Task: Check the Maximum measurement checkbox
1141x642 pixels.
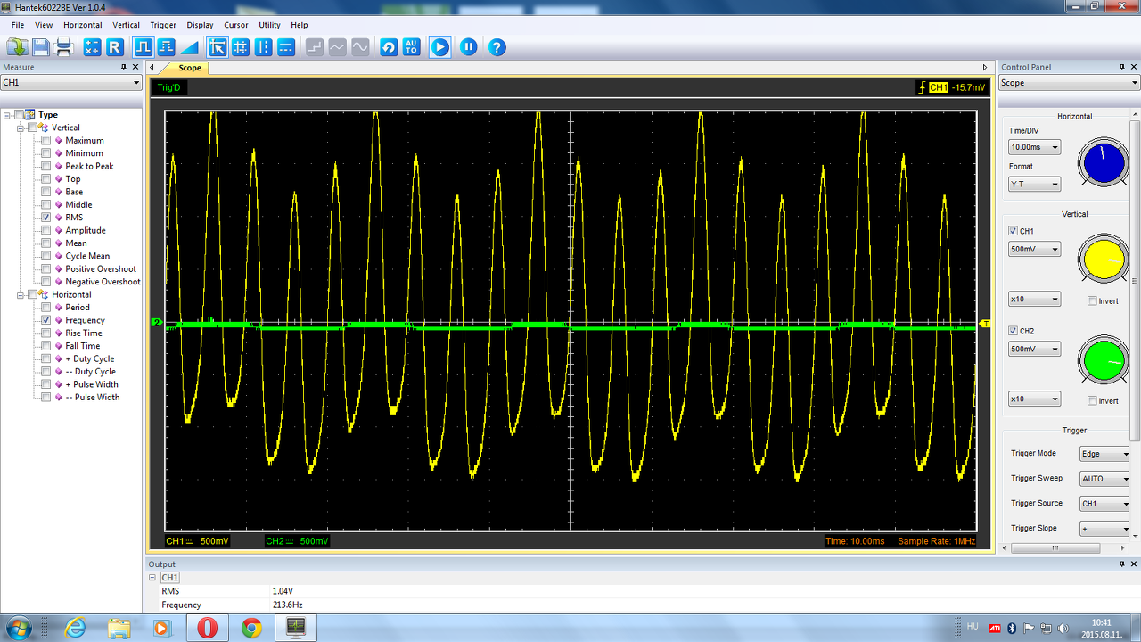Action: click(x=45, y=140)
